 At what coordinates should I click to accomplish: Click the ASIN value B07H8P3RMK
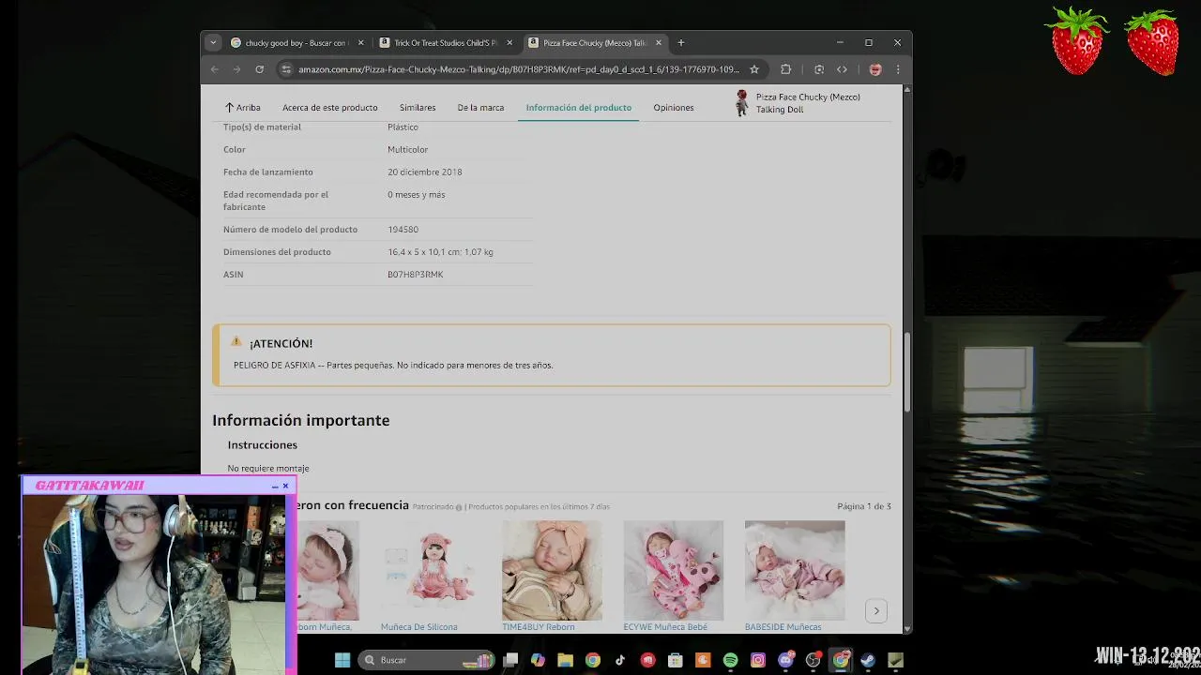[x=416, y=275]
